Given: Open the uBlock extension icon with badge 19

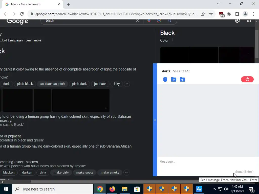Looking at the screenshot, I should [x=221, y=14].
